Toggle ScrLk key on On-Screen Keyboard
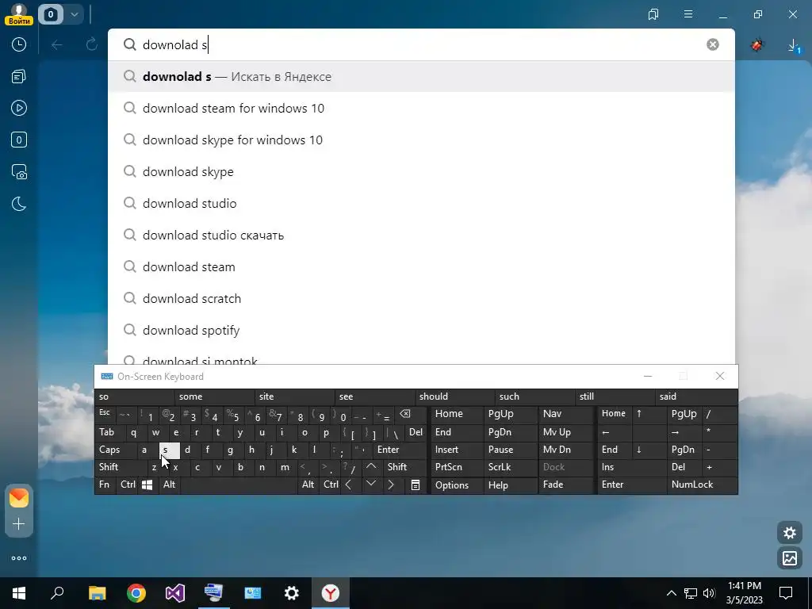 coord(510,467)
